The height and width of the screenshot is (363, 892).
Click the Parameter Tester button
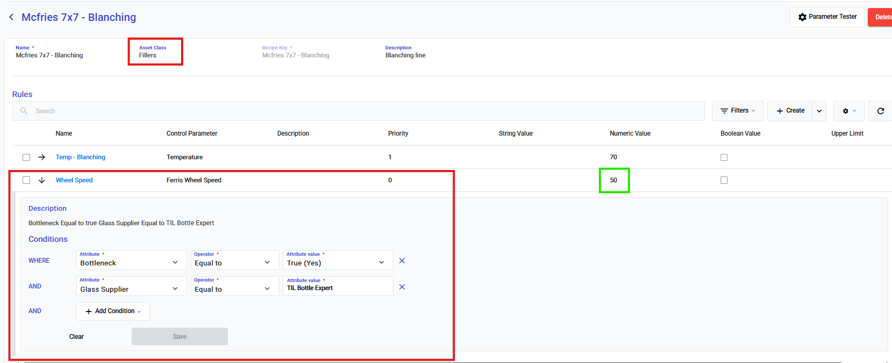[827, 17]
